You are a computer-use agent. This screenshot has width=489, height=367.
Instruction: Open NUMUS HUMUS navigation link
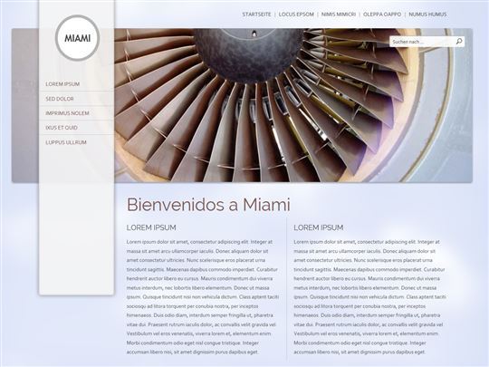pos(427,14)
